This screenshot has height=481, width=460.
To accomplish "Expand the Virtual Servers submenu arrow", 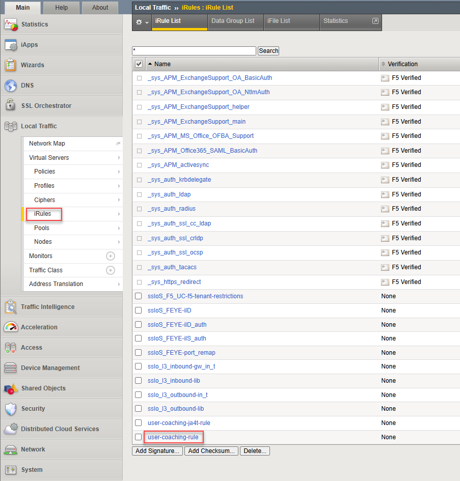I will pos(119,158).
